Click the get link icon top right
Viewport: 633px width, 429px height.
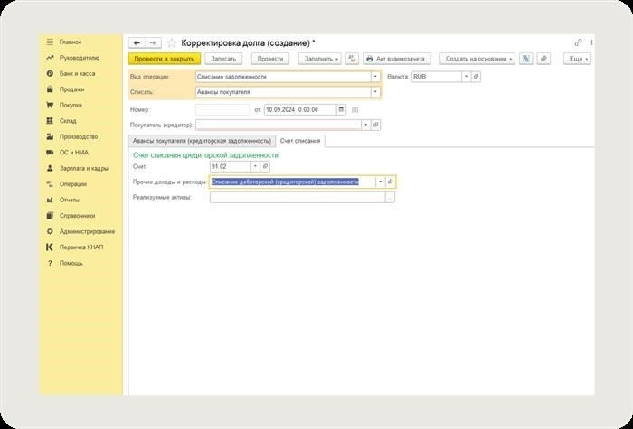(578, 42)
